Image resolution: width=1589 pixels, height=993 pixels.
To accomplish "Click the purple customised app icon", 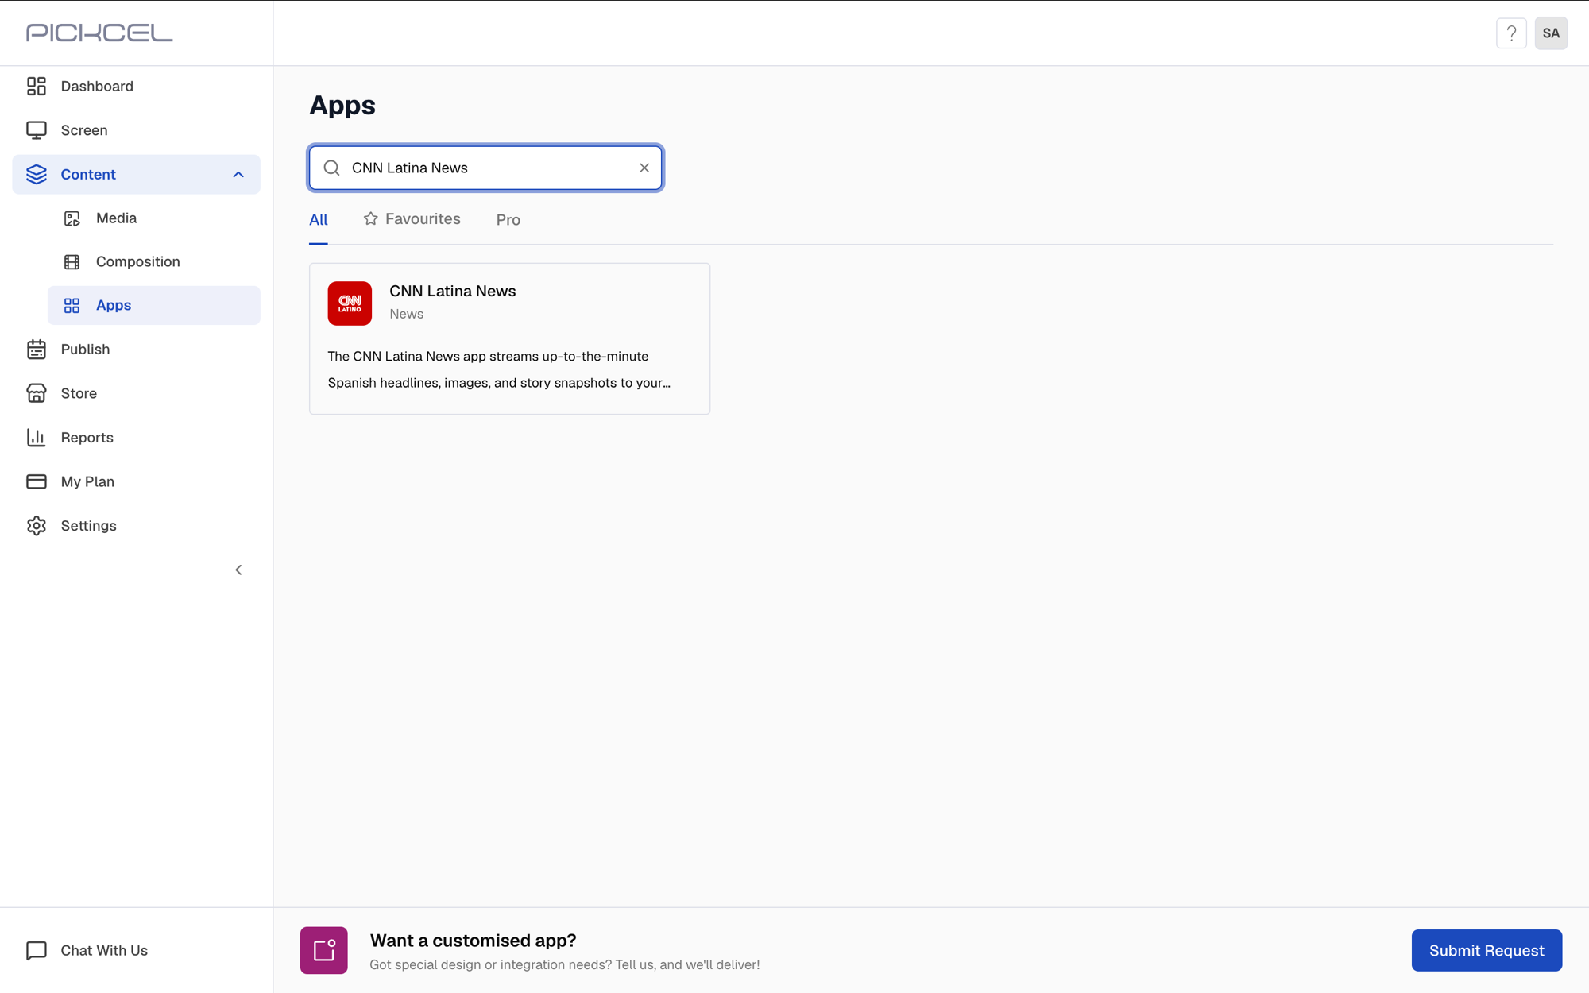I will [x=324, y=950].
